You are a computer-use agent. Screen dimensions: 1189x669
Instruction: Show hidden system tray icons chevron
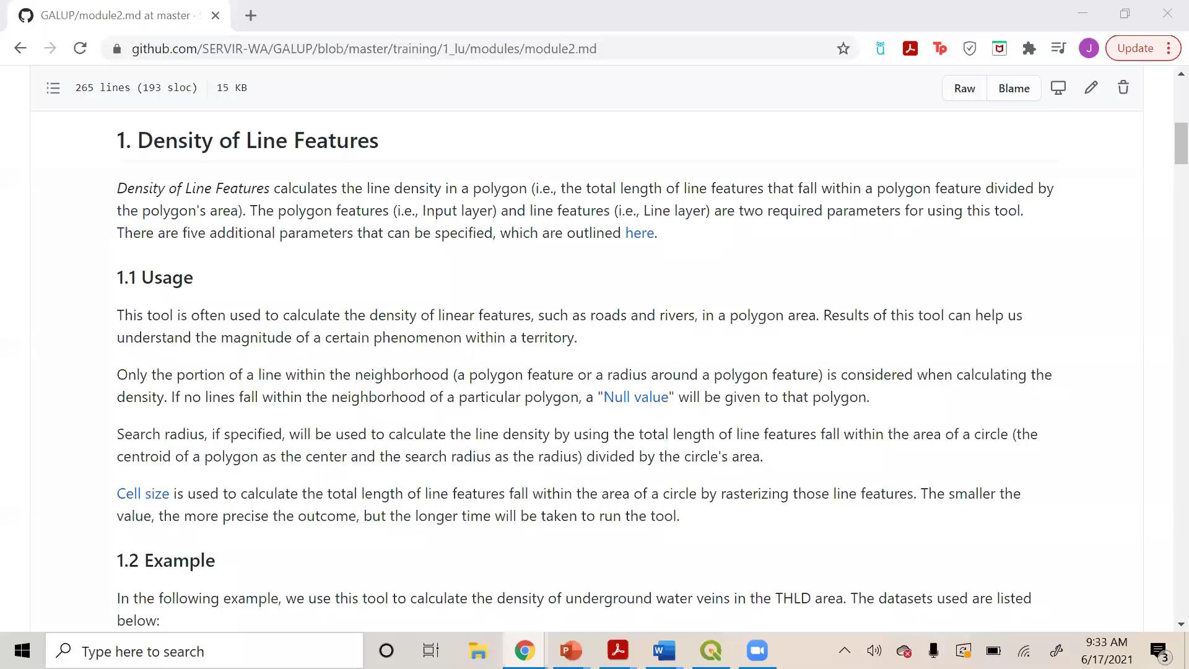845,651
